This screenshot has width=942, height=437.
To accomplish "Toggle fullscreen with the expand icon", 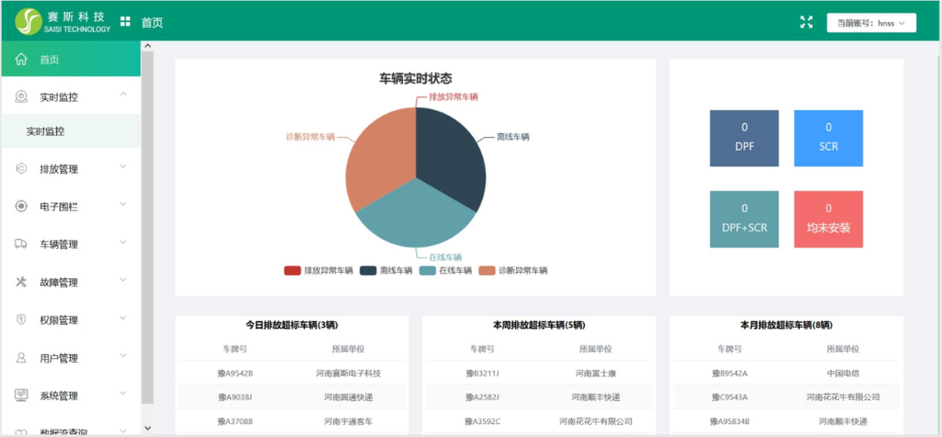I will 806,23.
